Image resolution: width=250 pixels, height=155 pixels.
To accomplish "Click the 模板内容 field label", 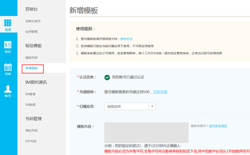I will tap(85, 127).
